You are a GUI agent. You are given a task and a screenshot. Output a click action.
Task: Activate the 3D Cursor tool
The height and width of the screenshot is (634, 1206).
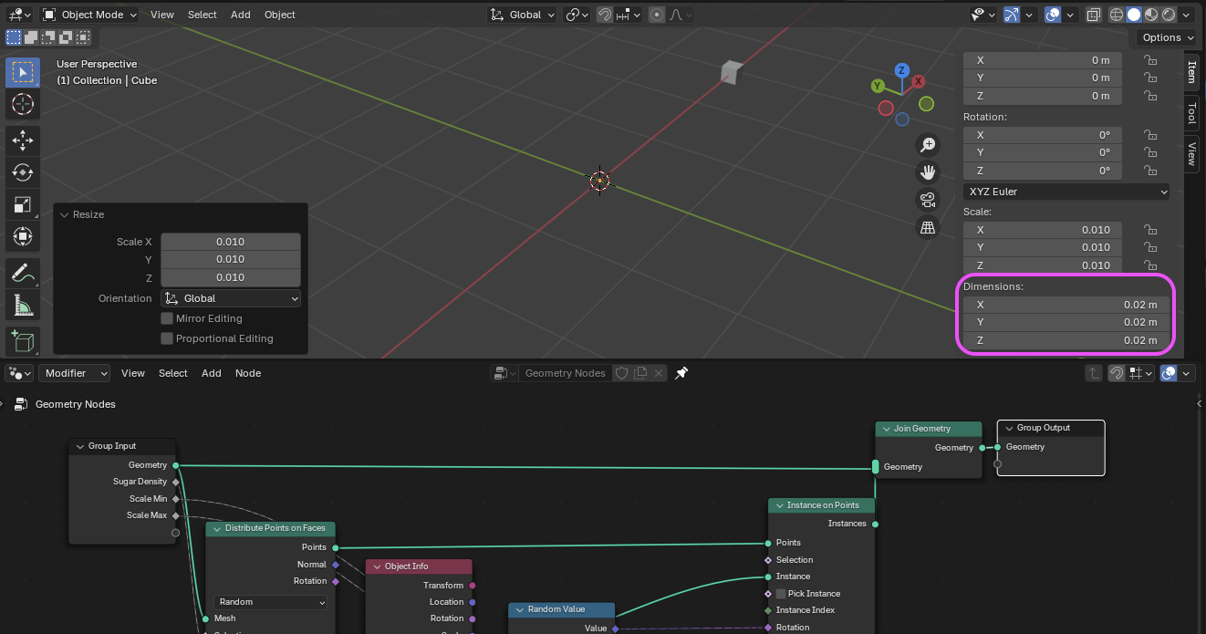pyautogui.click(x=23, y=104)
